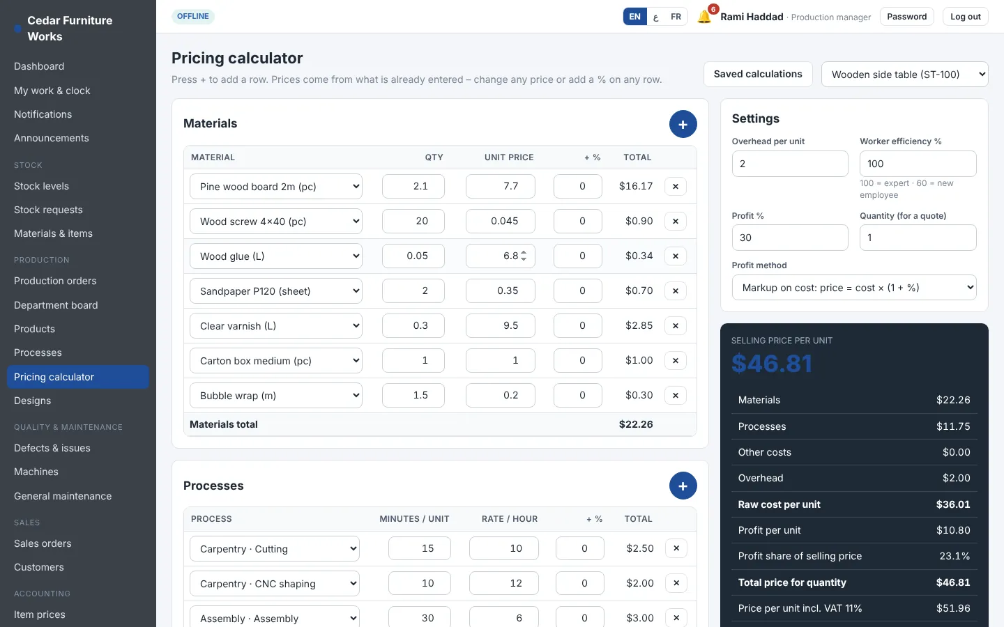Click the Log out button
1004x627 pixels.
click(965, 17)
